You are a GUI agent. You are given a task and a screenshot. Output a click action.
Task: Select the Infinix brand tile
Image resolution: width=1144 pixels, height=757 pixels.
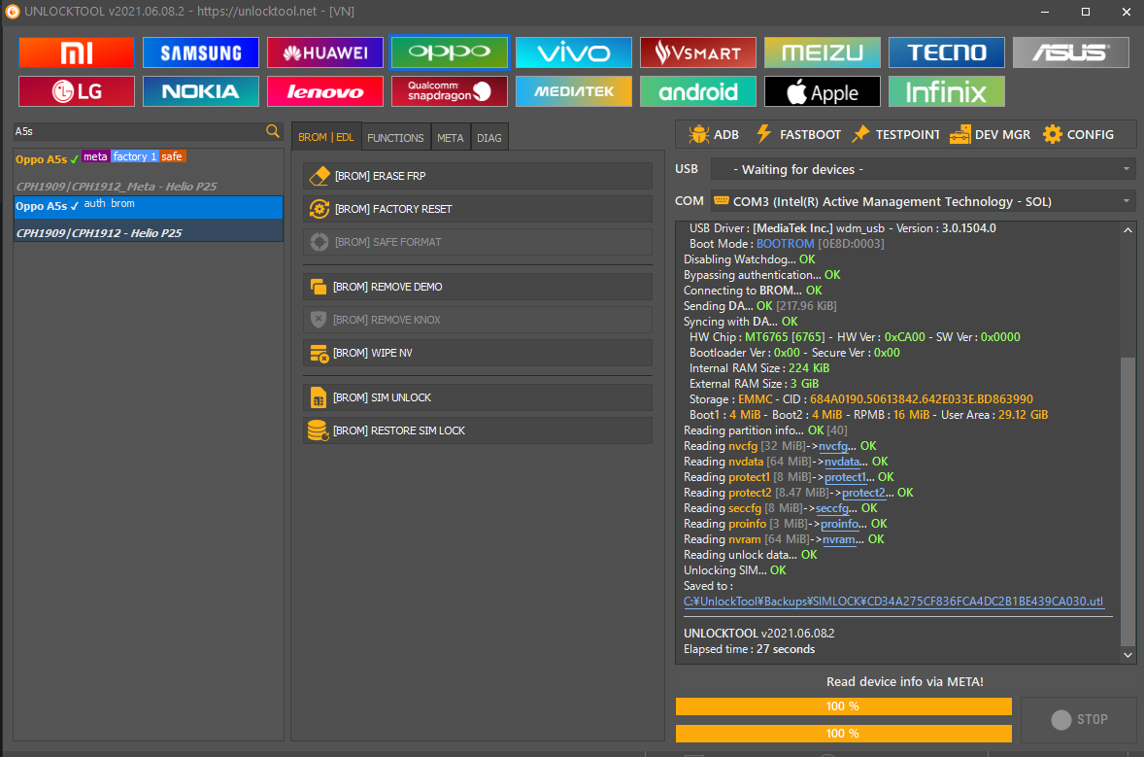946,91
